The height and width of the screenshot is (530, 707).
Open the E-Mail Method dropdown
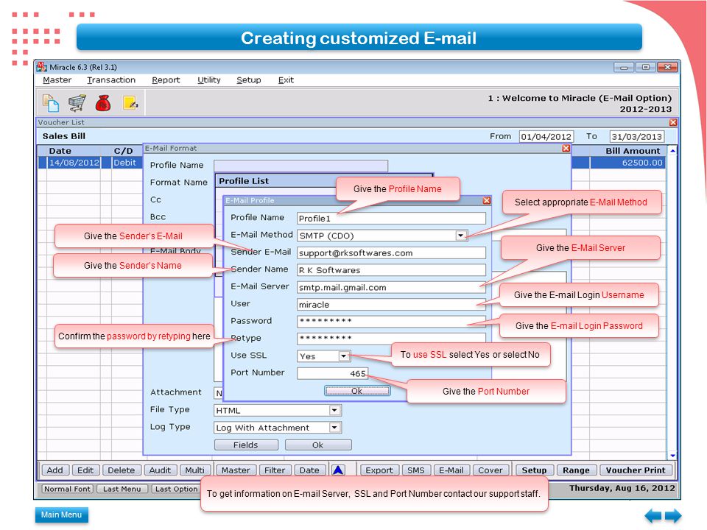[460, 236]
